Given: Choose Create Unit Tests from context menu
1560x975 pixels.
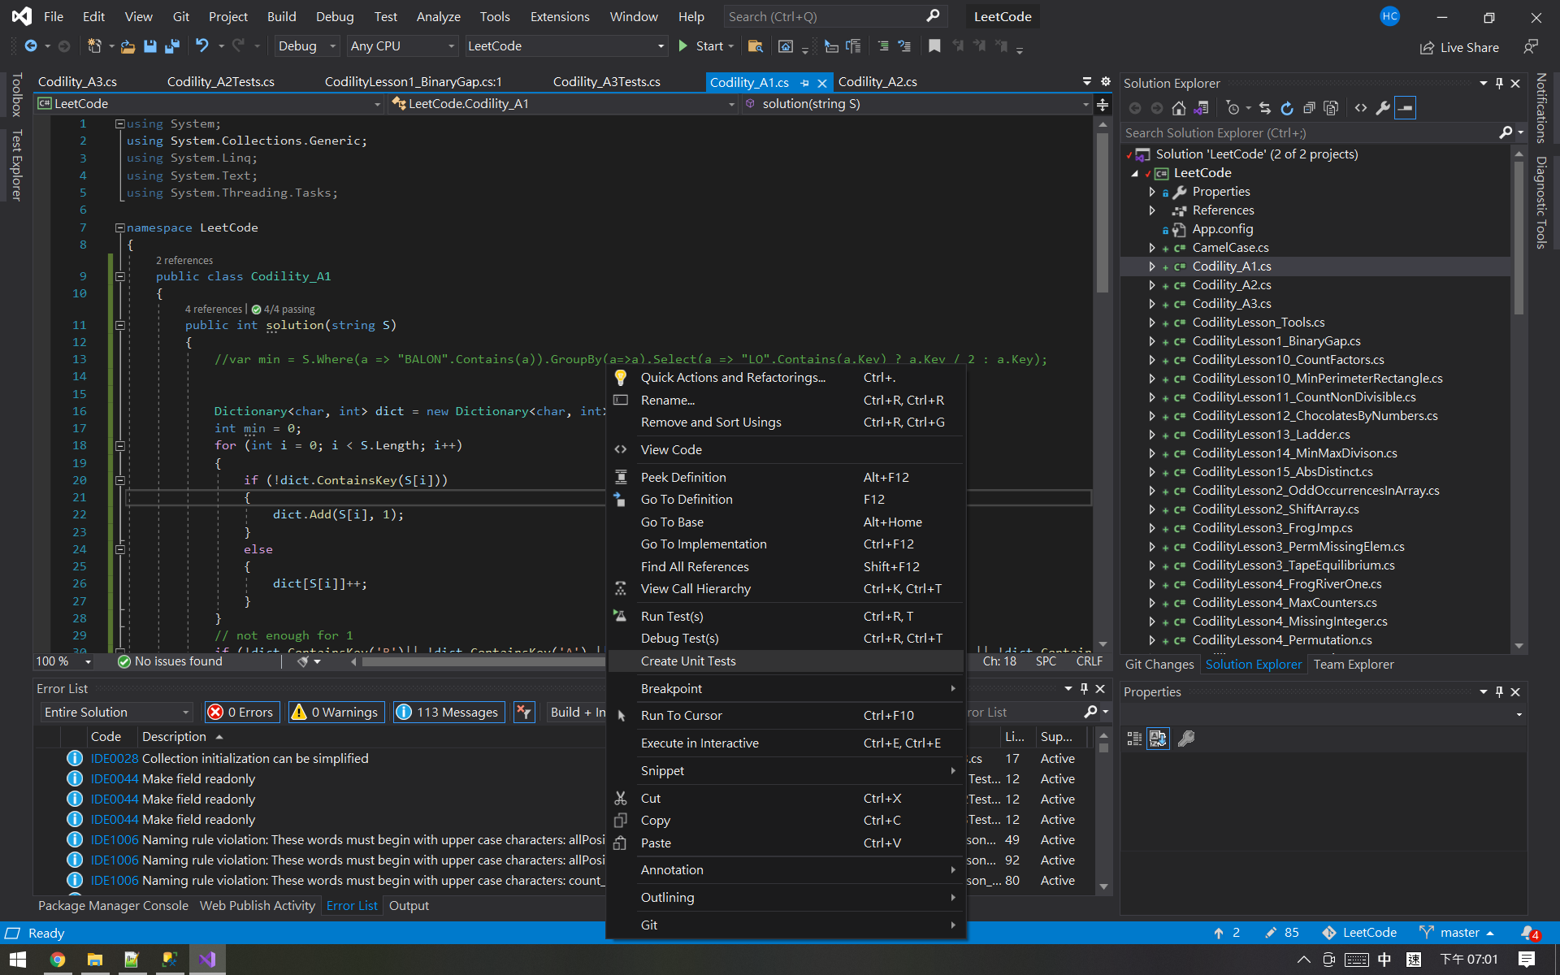Looking at the screenshot, I should (x=786, y=661).
